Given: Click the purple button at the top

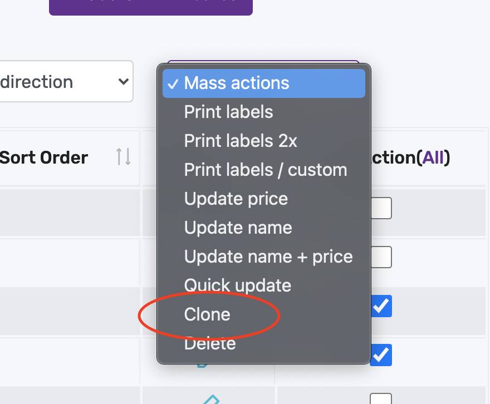Looking at the screenshot, I should (151, 7).
